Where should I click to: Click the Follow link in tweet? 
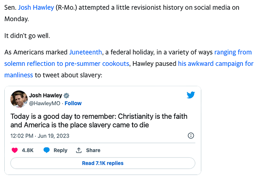pos(73,103)
